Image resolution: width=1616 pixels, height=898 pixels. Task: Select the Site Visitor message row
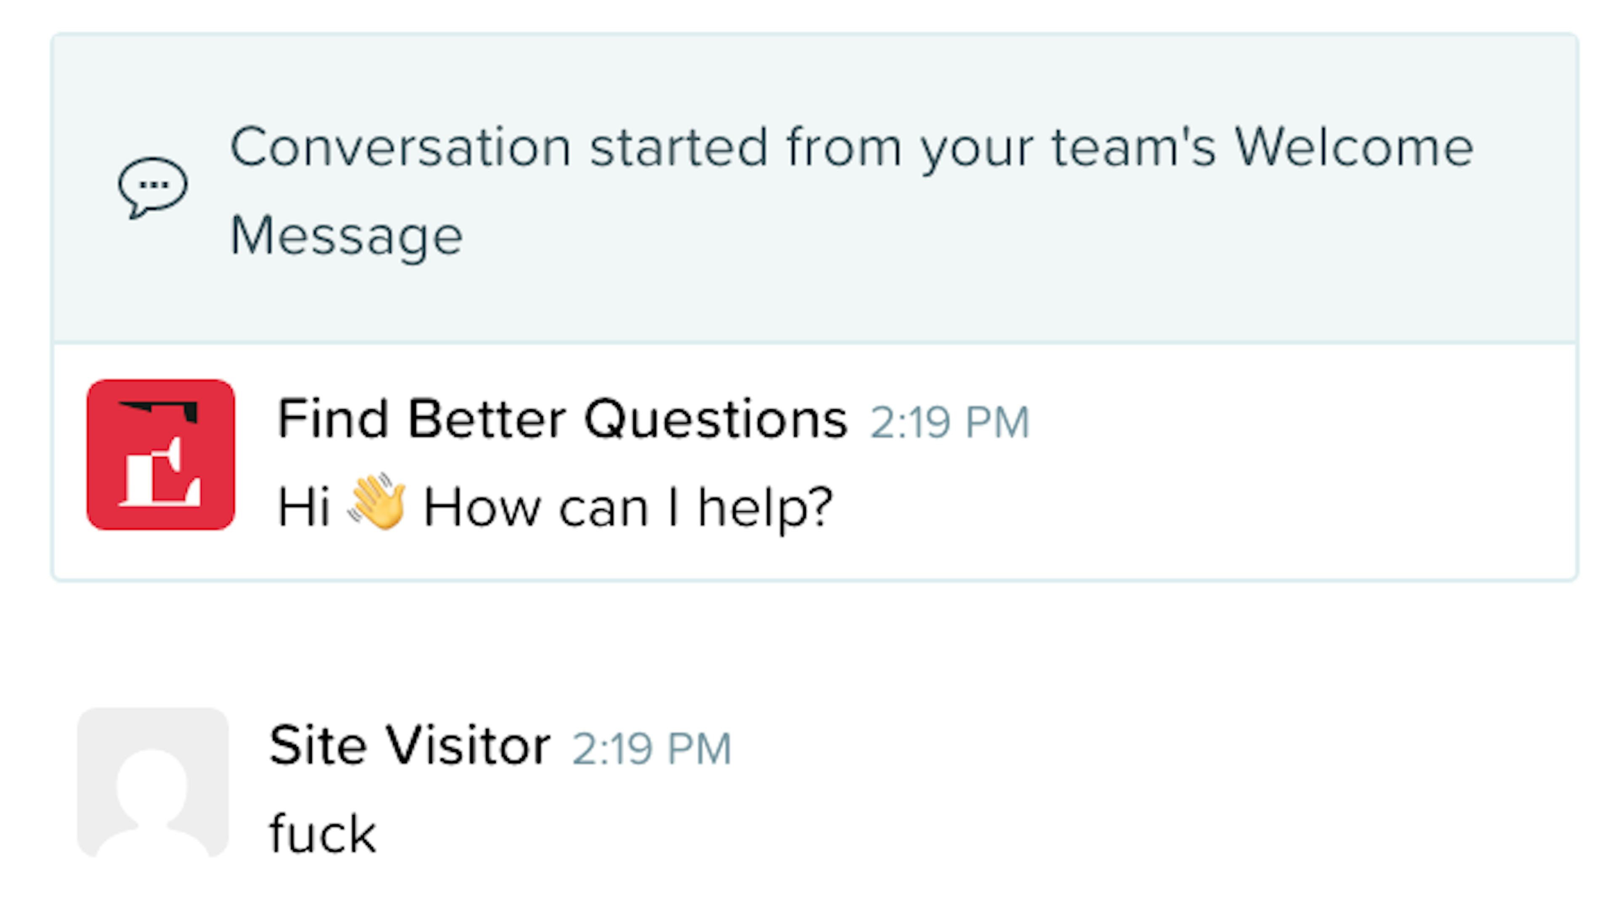click(502, 784)
